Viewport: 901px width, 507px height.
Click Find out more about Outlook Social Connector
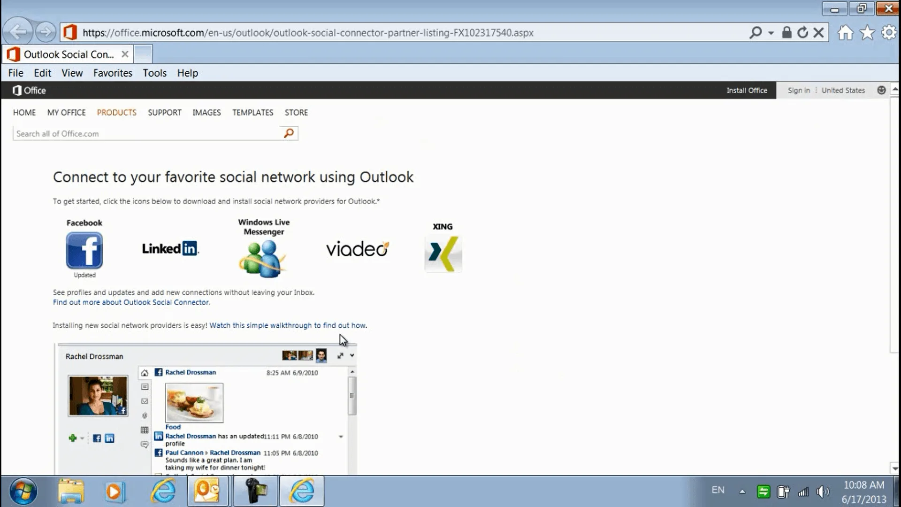coord(130,301)
